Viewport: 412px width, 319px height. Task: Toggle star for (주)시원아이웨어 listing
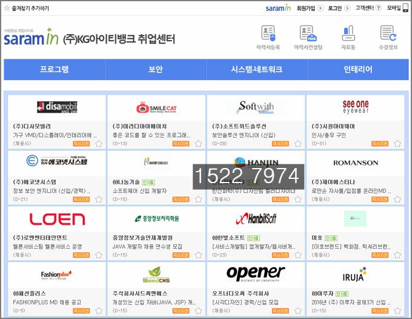tap(397, 144)
